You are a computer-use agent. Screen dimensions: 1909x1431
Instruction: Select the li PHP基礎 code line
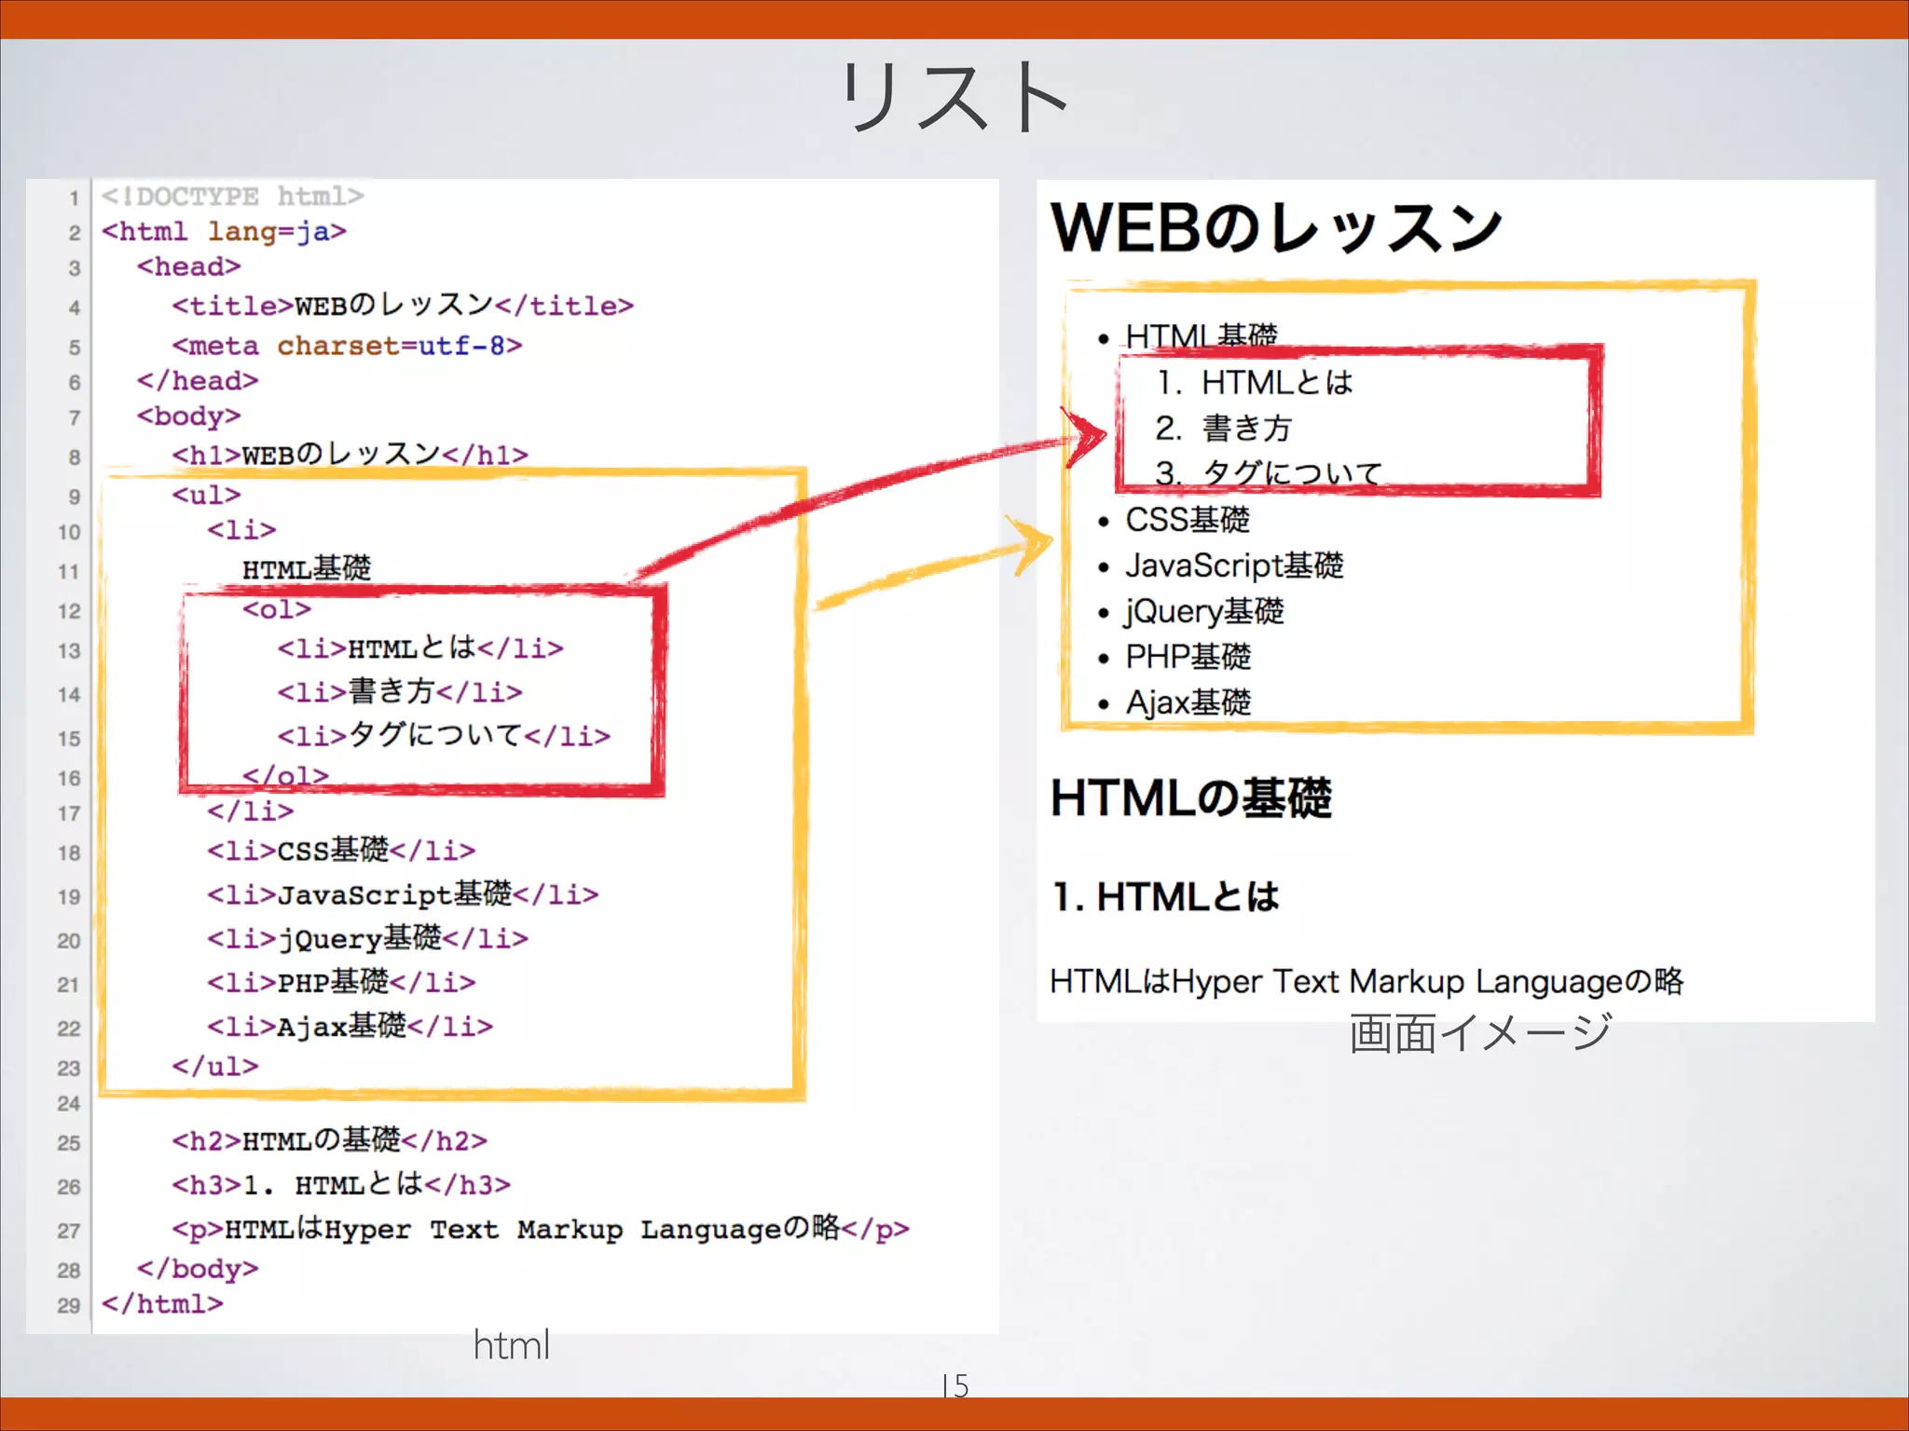click(341, 981)
